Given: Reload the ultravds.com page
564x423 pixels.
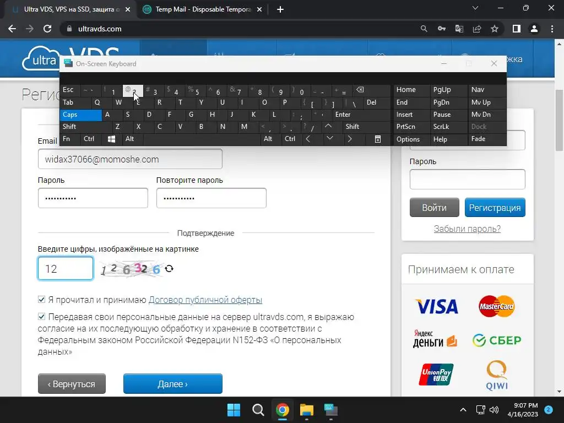Looking at the screenshot, I should coord(47,29).
